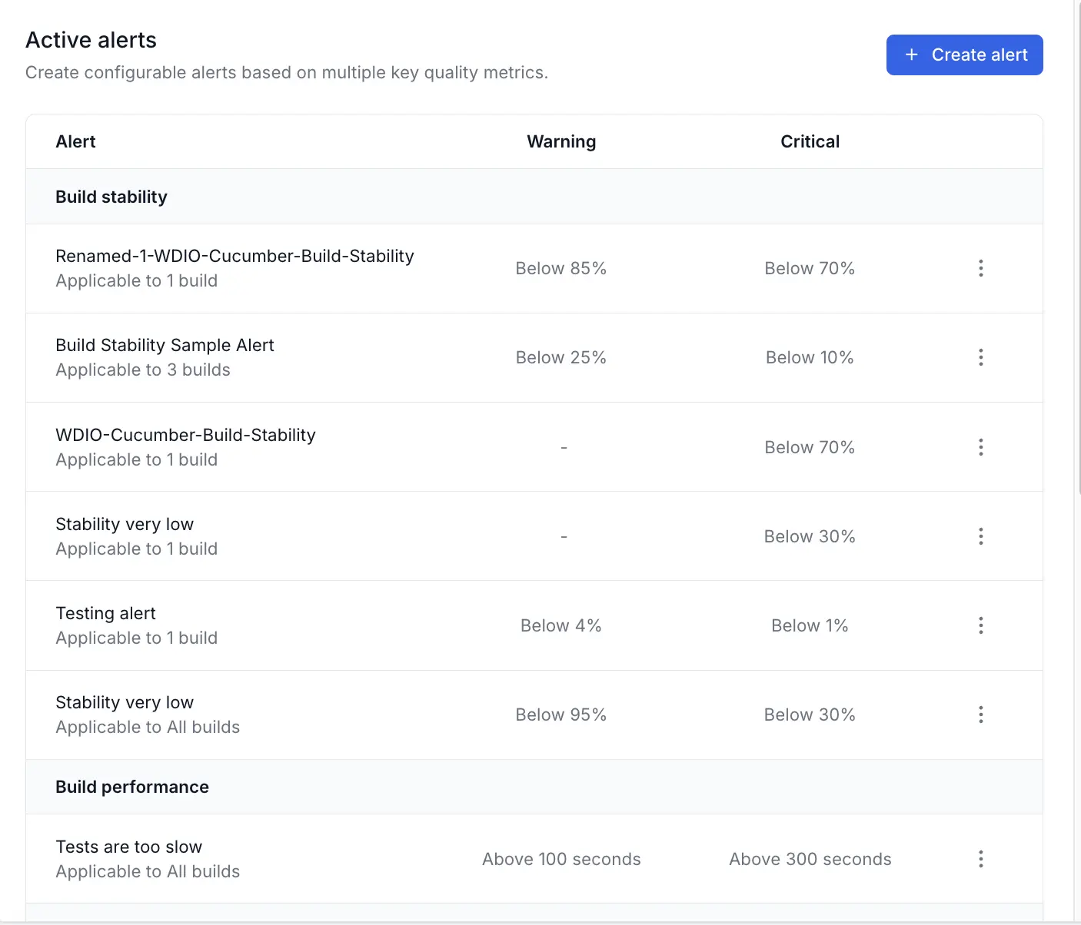The width and height of the screenshot is (1081, 925).
Task: Select the Build Stability Sample Alert name
Action: click(165, 345)
